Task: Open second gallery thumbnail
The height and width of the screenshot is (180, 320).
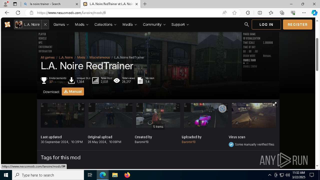Action: (110, 115)
